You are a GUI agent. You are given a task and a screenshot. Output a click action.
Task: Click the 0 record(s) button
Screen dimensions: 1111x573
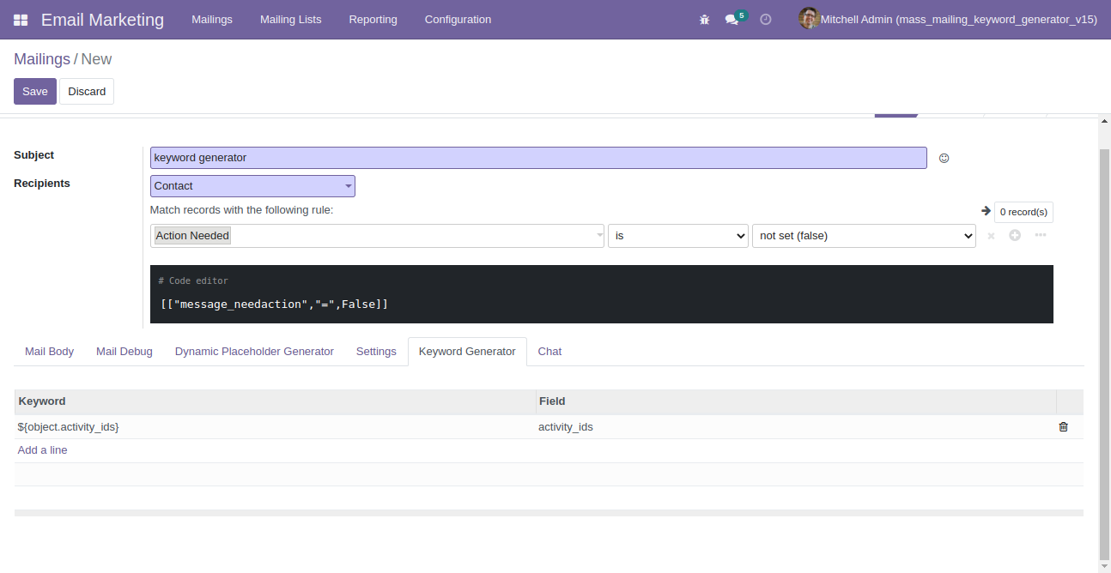pos(1023,212)
